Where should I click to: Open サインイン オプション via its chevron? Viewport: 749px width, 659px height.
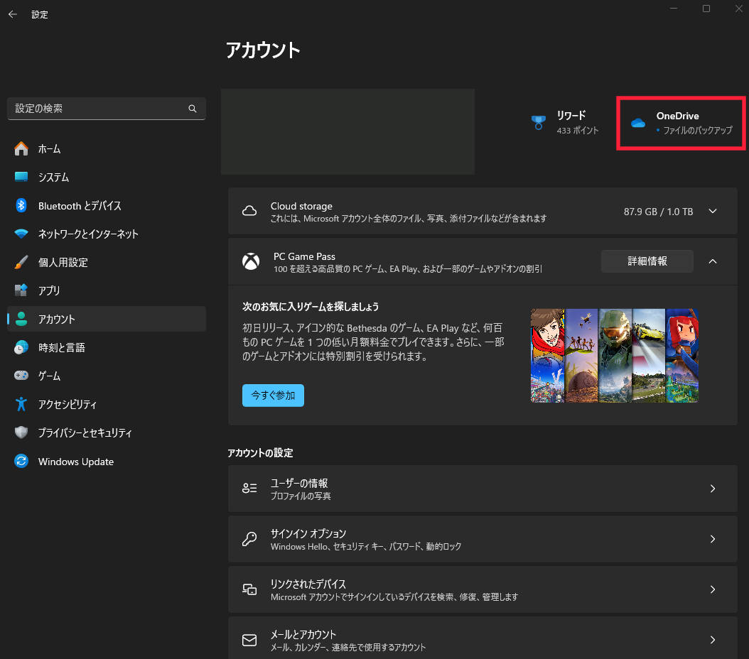(x=713, y=539)
